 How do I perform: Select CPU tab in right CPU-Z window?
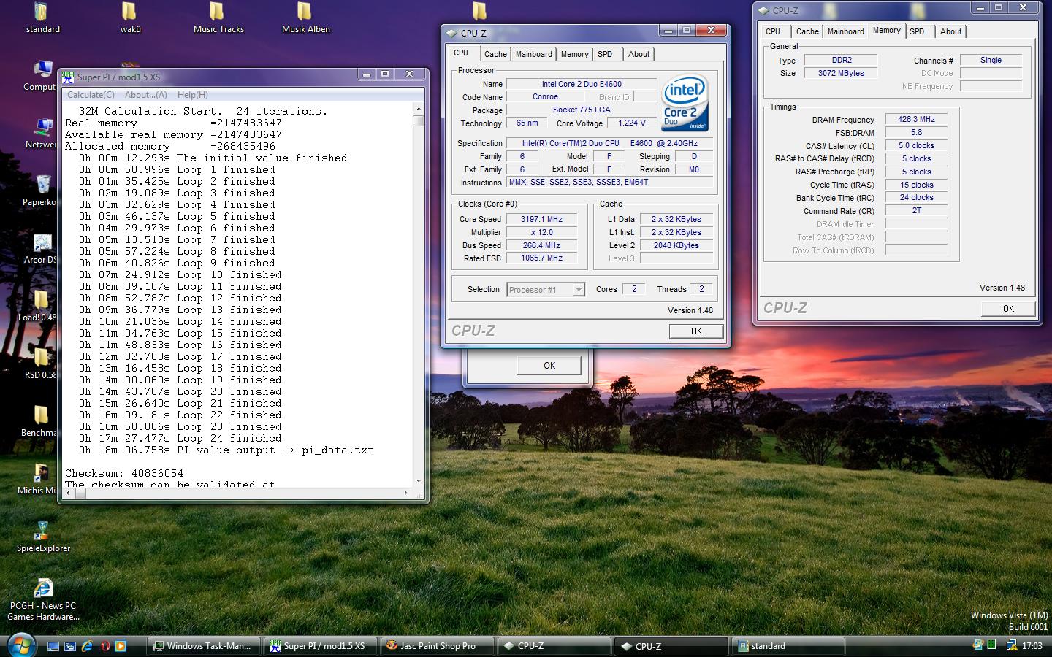(773, 31)
